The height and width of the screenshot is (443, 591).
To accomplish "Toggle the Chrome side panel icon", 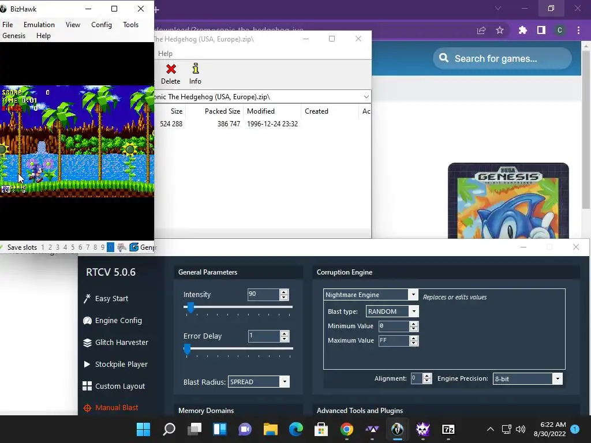I will pyautogui.click(x=541, y=30).
